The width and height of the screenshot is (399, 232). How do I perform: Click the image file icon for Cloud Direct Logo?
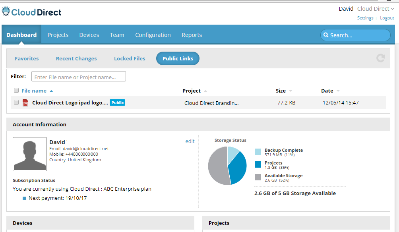click(x=25, y=103)
